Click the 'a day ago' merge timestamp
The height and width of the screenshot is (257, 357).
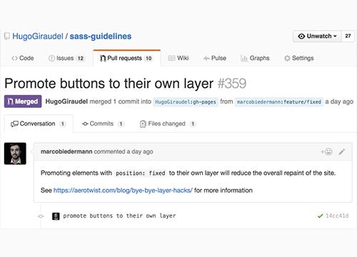point(339,101)
